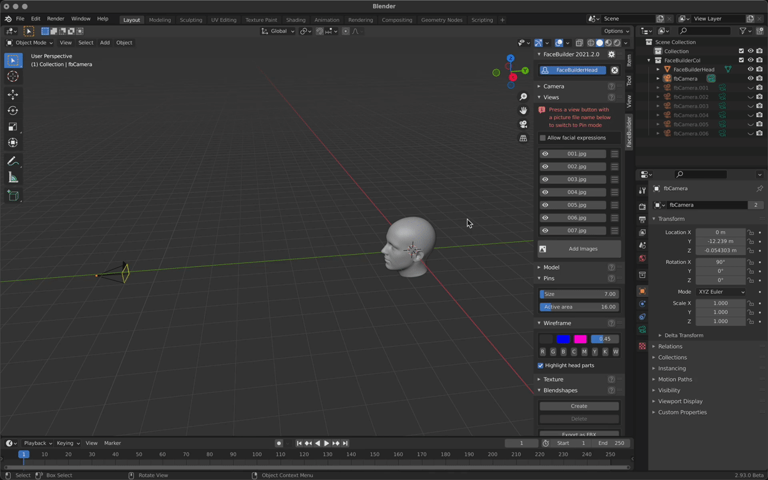Select the Move tool
This screenshot has height=480, width=768.
[x=13, y=95]
